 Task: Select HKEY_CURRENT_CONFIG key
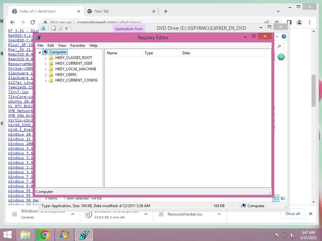tap(76, 80)
